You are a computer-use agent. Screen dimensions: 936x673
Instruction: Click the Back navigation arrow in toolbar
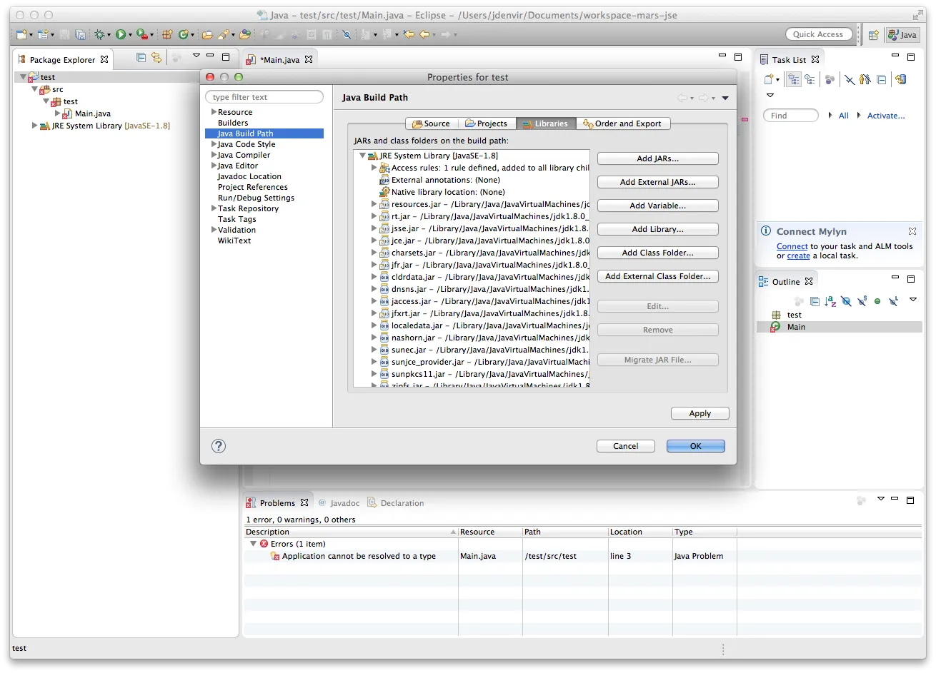pos(424,34)
